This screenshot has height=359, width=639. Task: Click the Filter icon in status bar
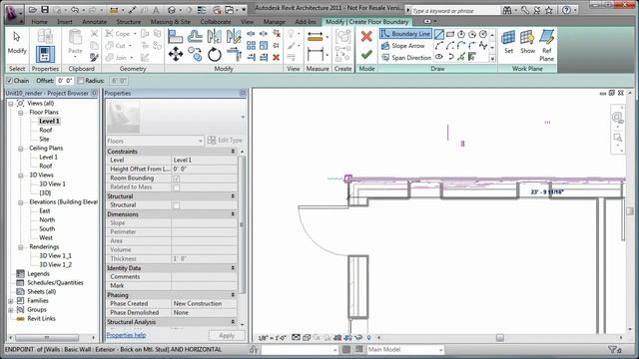[614, 349]
